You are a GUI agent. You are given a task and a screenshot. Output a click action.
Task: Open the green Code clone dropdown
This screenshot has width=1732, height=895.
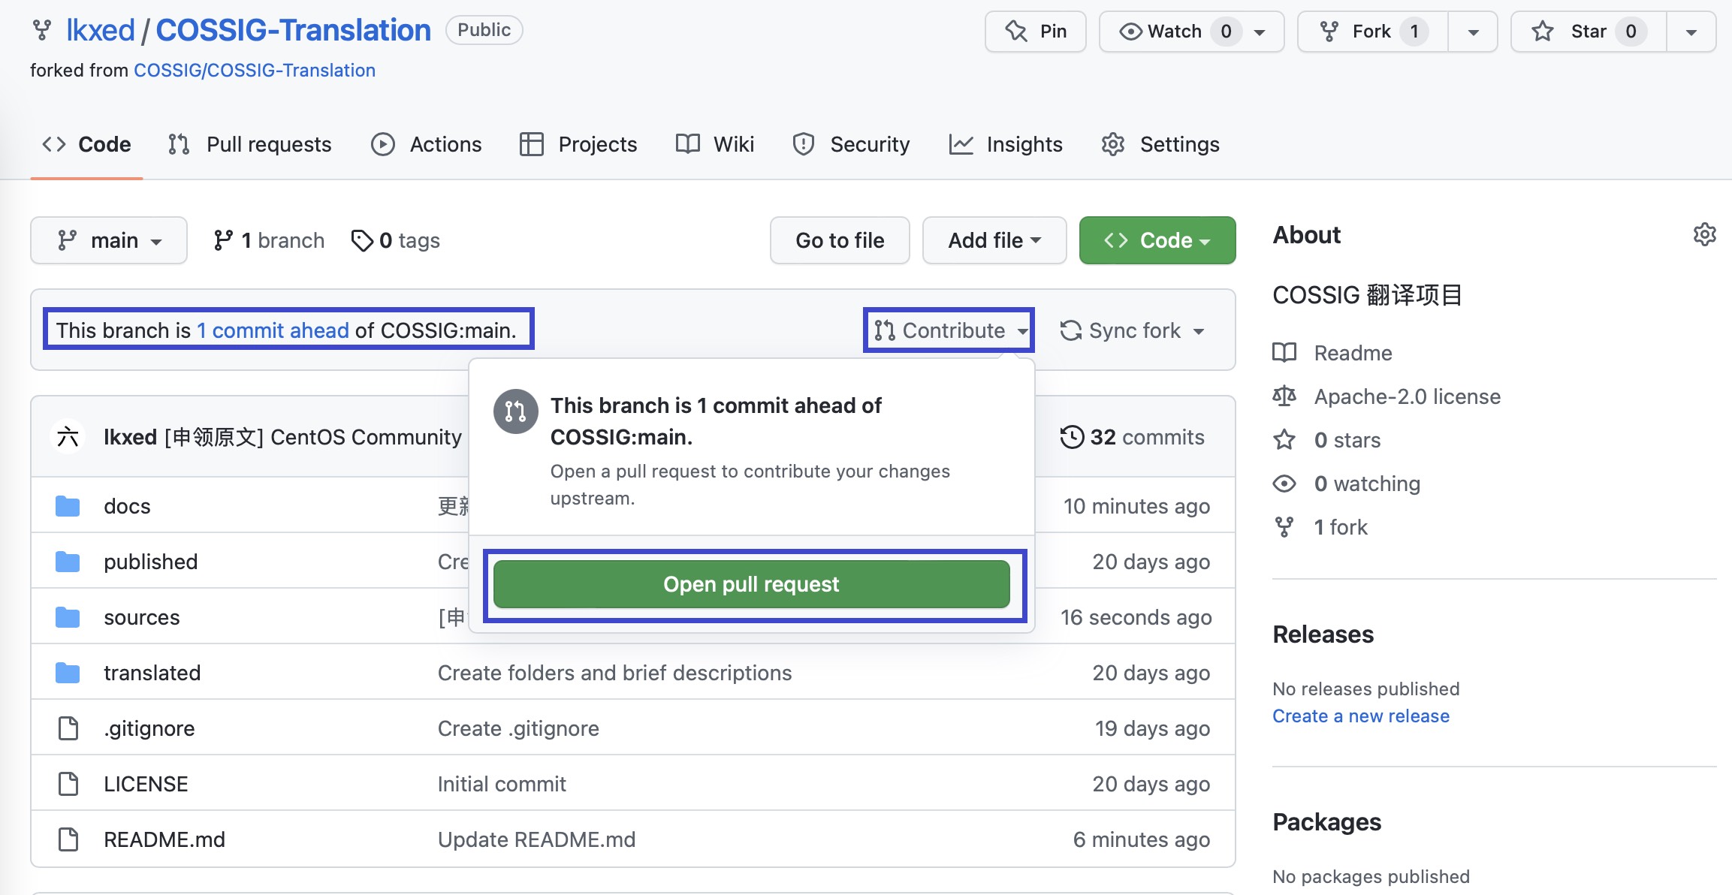point(1157,240)
